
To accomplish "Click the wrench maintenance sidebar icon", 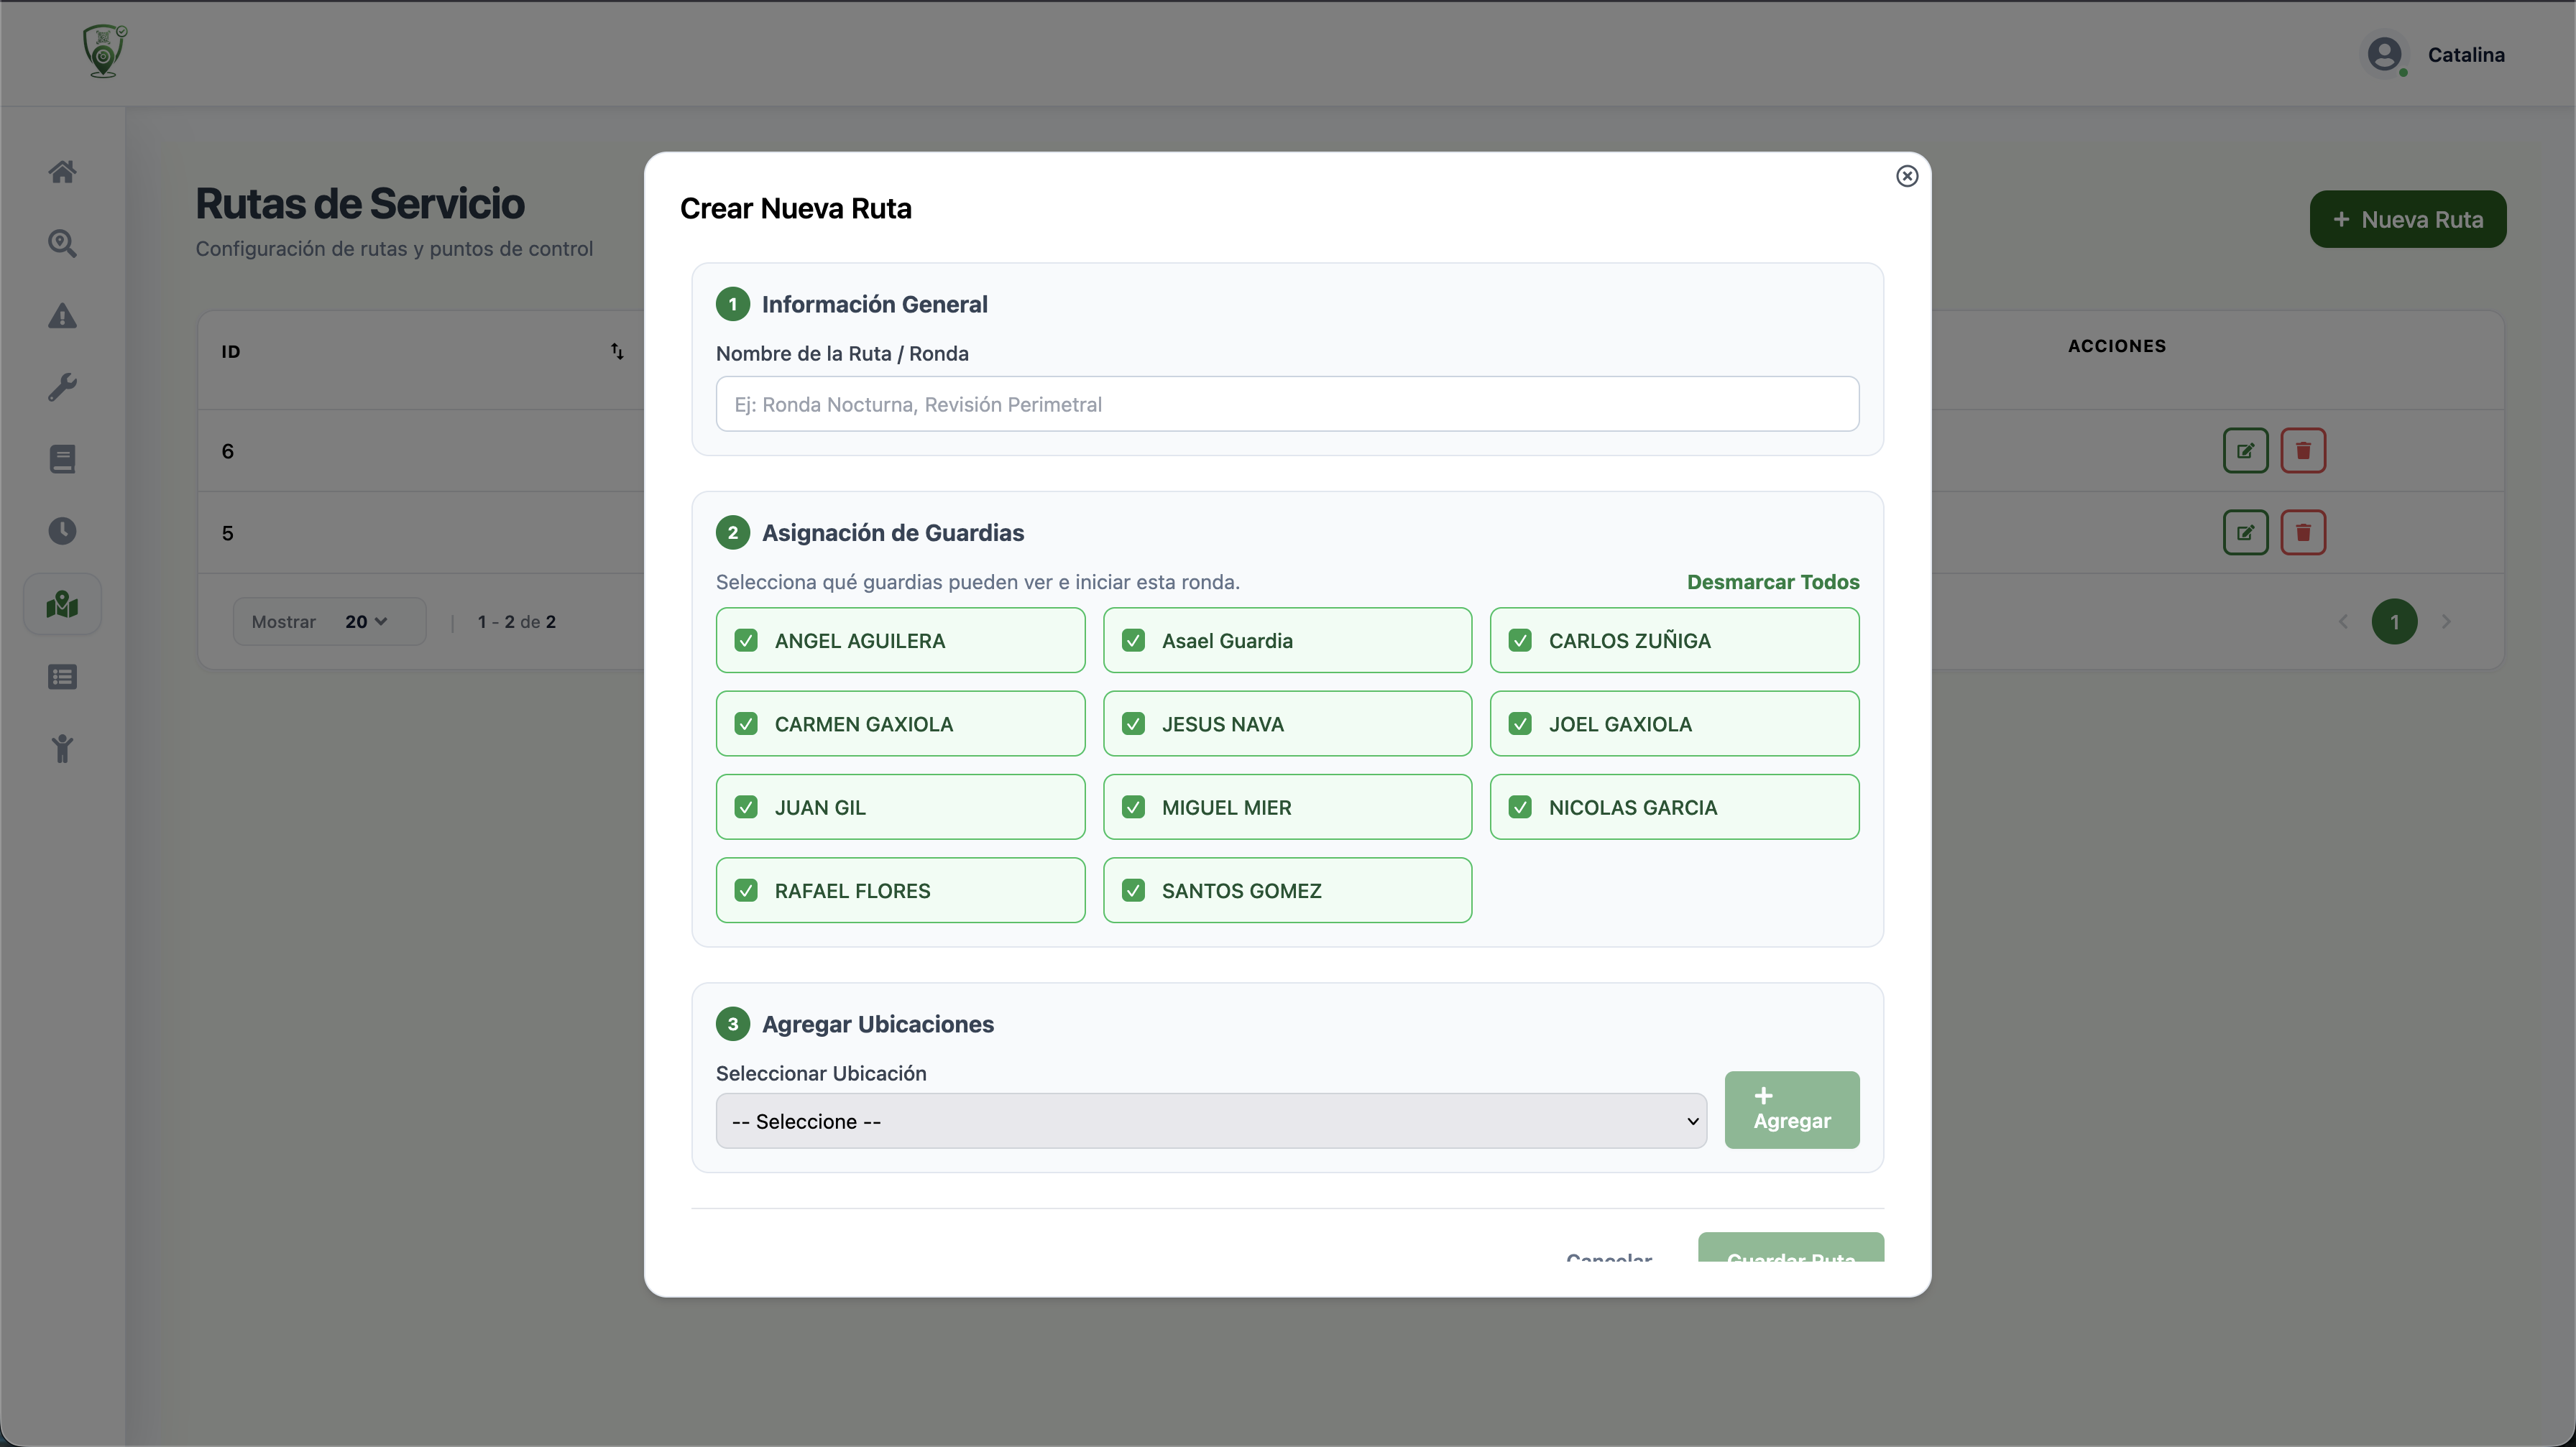I will tap(62, 387).
